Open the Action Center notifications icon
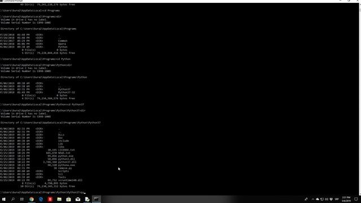Viewport: 361px width, 203px height. [x=356, y=199]
